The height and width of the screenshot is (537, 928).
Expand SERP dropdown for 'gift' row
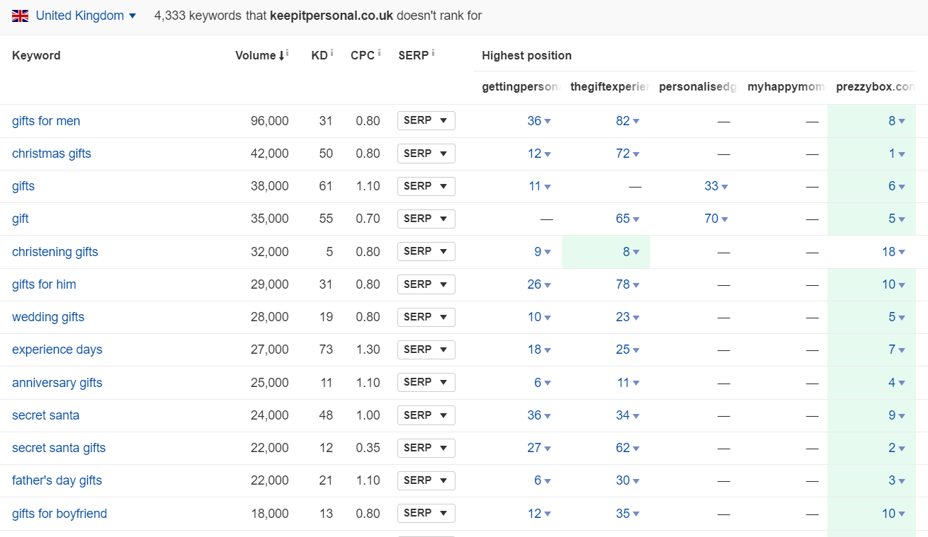(x=426, y=219)
